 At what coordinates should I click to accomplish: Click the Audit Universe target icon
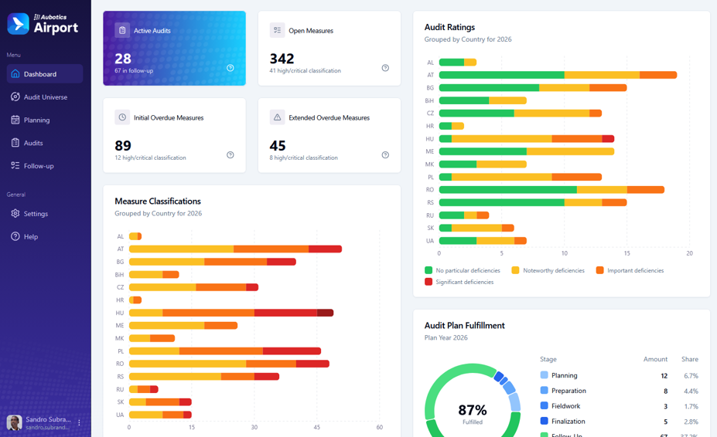coord(15,97)
